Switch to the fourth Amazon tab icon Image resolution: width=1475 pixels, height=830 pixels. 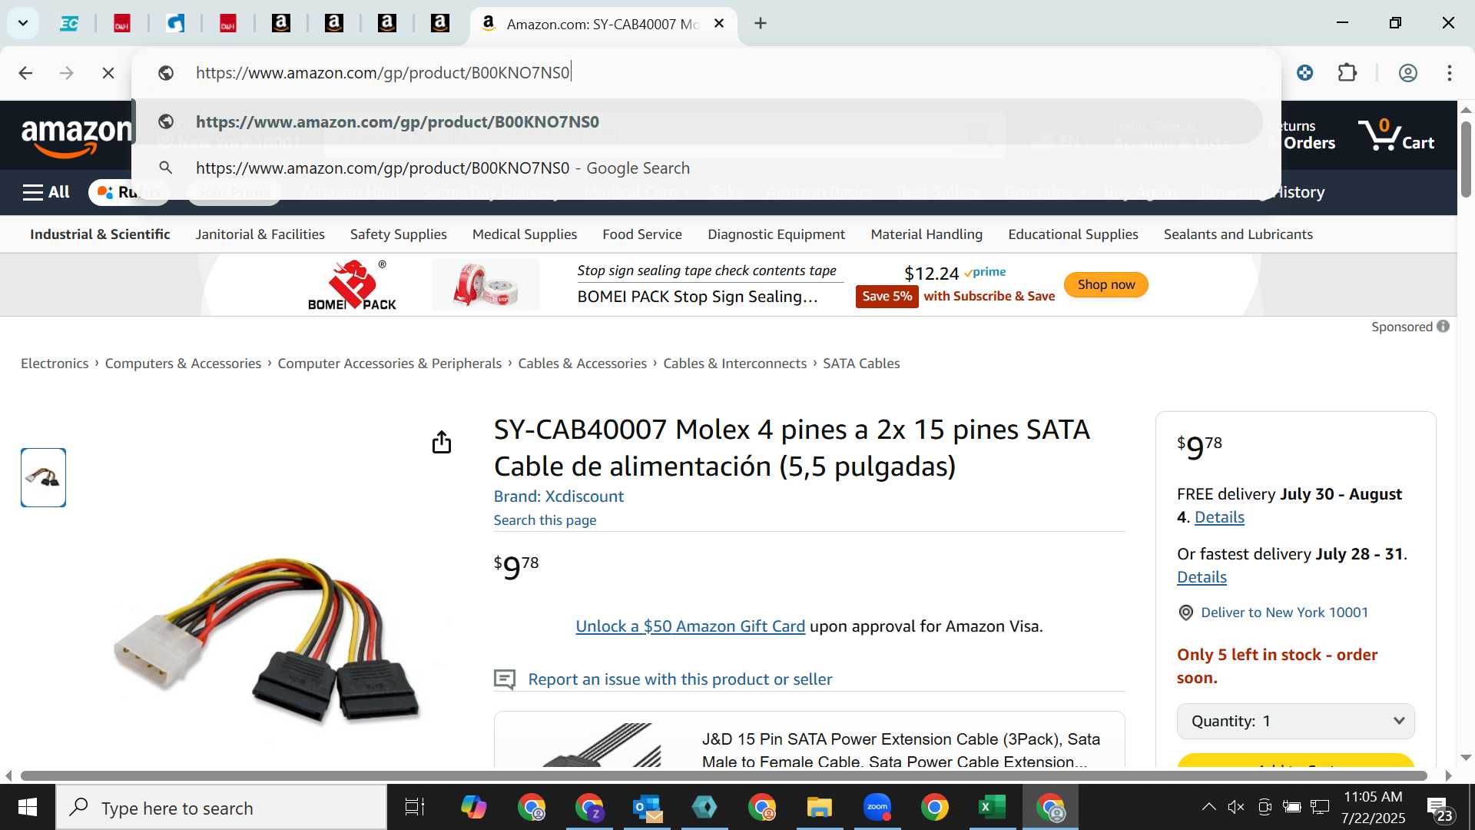(x=439, y=24)
